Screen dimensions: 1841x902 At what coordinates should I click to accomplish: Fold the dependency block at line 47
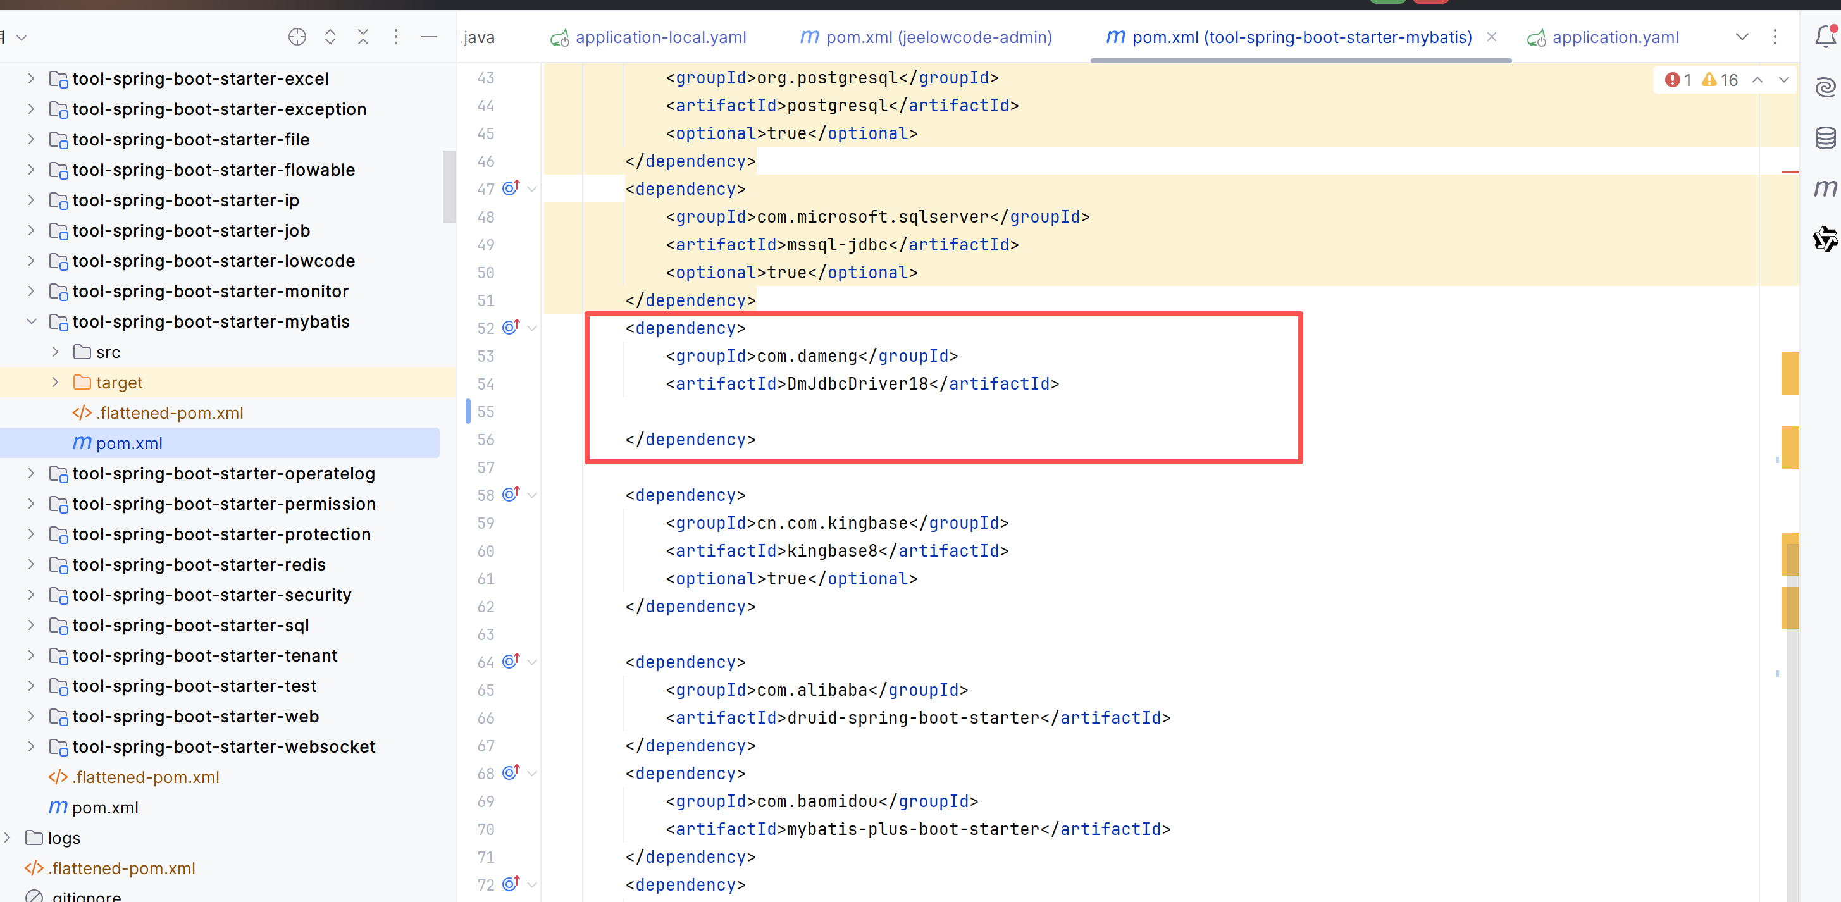(533, 188)
